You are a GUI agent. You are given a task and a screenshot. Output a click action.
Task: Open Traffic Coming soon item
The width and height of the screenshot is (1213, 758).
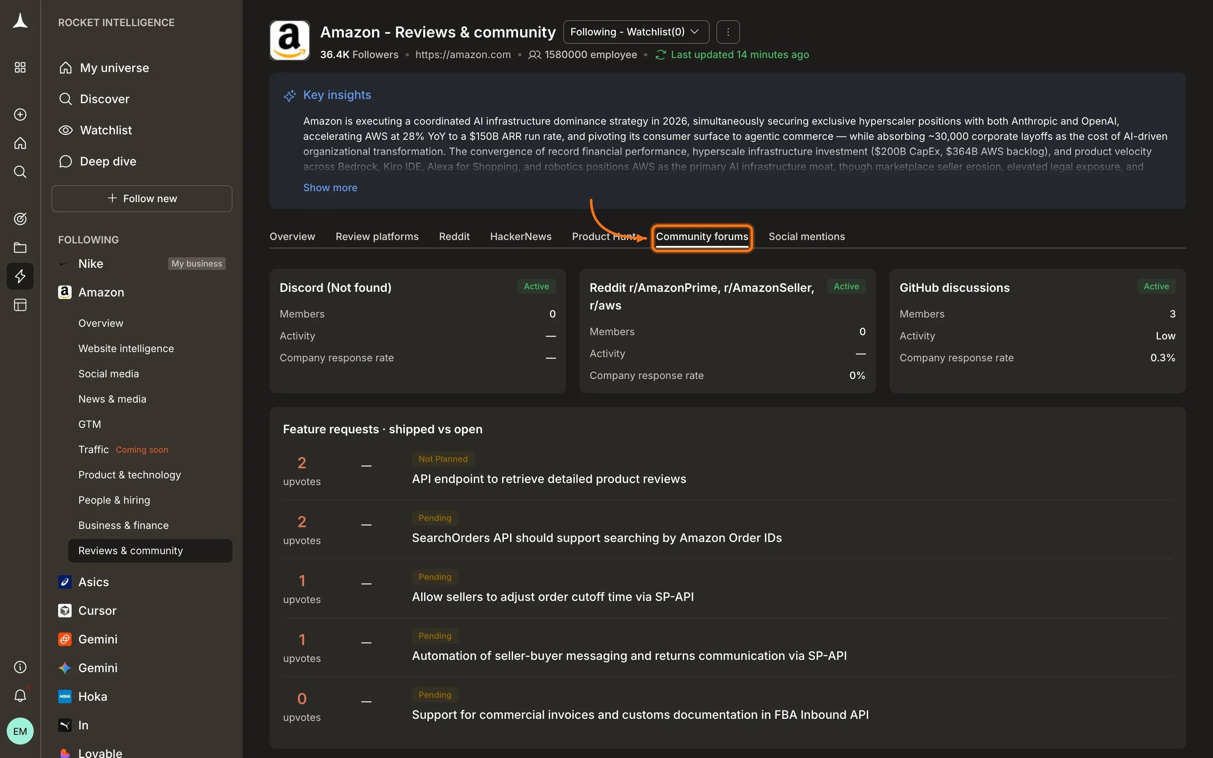[x=123, y=450]
